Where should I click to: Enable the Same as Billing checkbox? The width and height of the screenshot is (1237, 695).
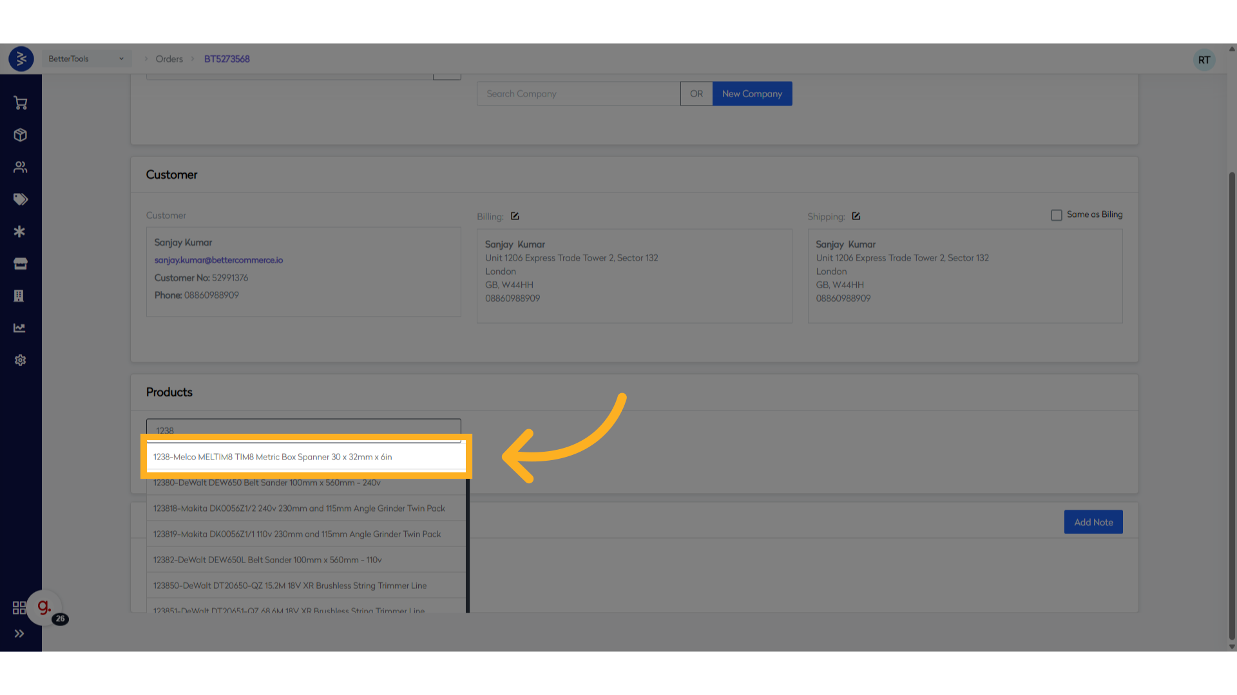1057,215
